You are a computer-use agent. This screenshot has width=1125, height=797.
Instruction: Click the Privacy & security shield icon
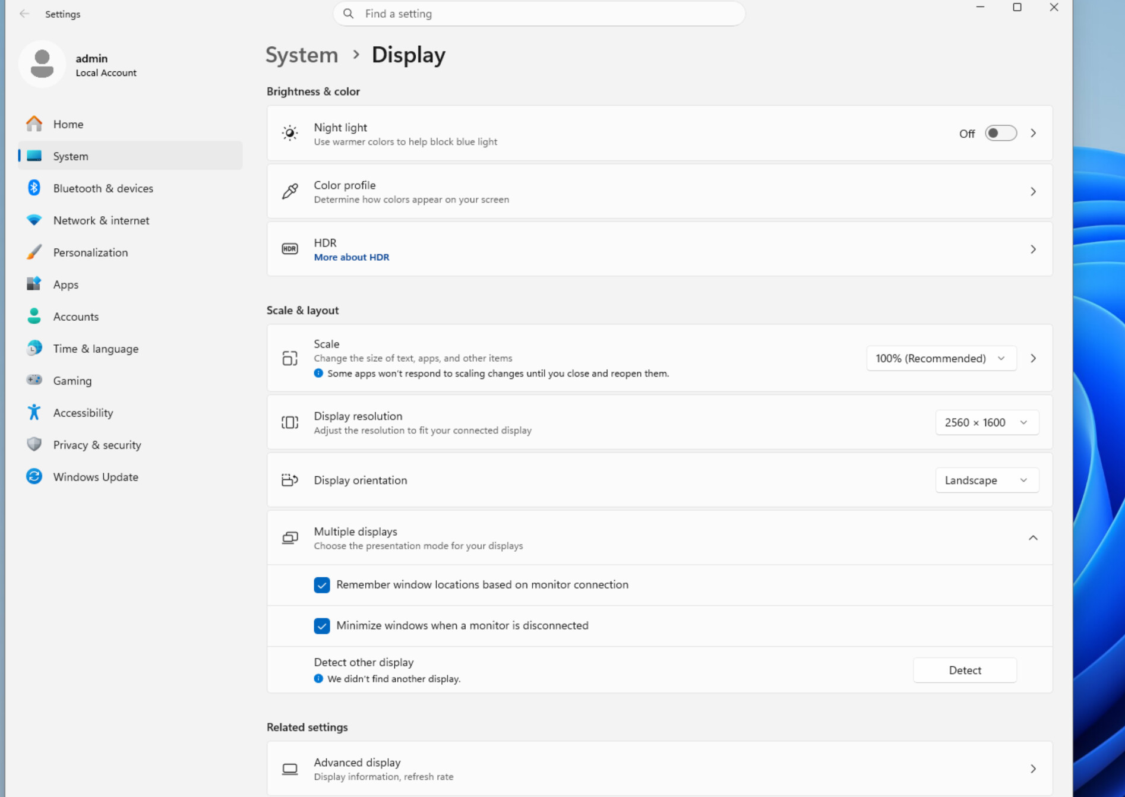click(x=34, y=444)
